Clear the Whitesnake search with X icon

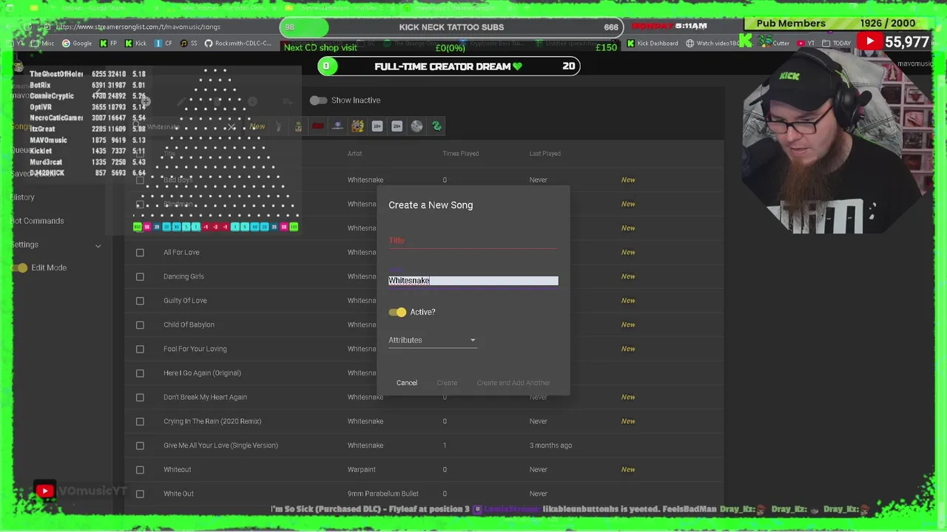click(x=232, y=126)
